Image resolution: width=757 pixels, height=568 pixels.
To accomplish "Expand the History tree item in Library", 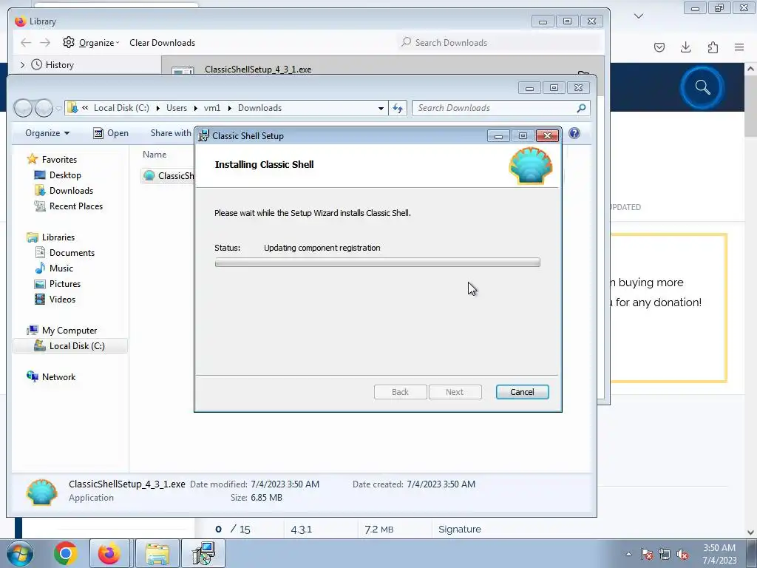I will (22, 65).
